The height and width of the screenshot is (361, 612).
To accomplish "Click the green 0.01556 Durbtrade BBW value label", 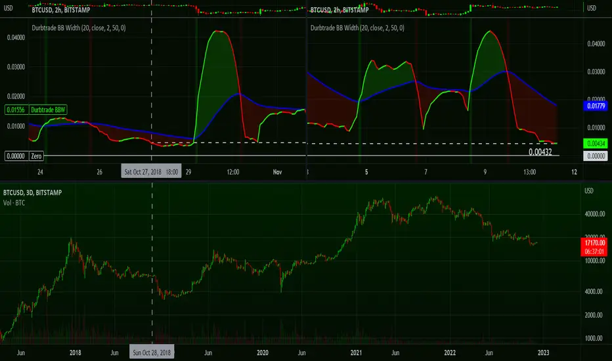I will click(x=16, y=110).
